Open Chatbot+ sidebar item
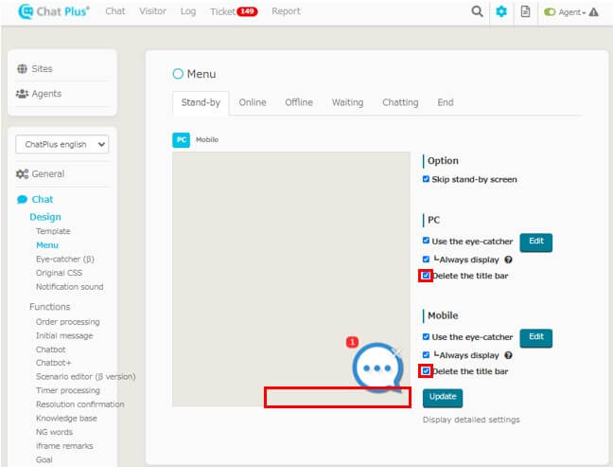Screen dimensions: 613x467 [x=54, y=363]
